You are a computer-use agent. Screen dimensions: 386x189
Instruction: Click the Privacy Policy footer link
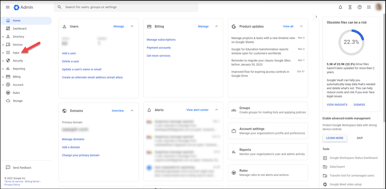click(x=12, y=185)
